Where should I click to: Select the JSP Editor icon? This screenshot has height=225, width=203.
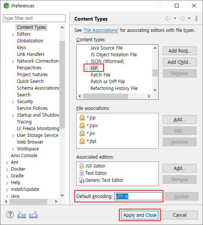click(82, 166)
